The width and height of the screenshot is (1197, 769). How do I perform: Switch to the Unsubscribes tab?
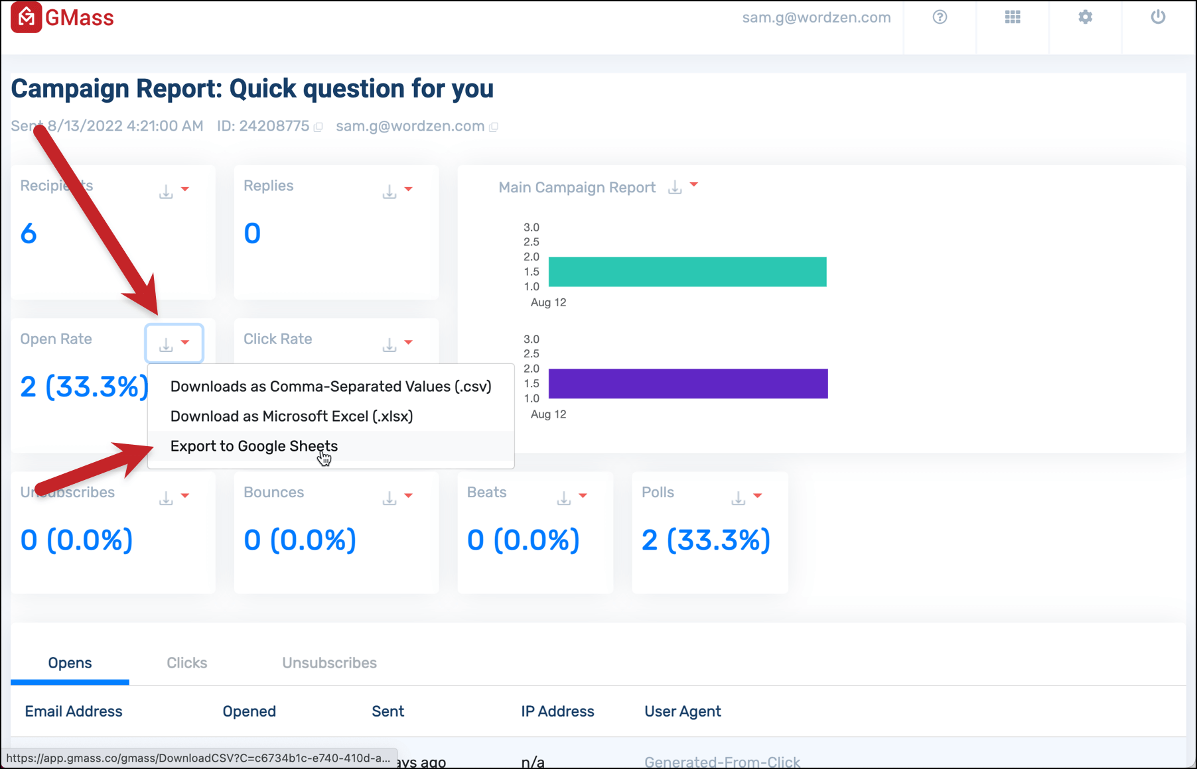tap(329, 663)
